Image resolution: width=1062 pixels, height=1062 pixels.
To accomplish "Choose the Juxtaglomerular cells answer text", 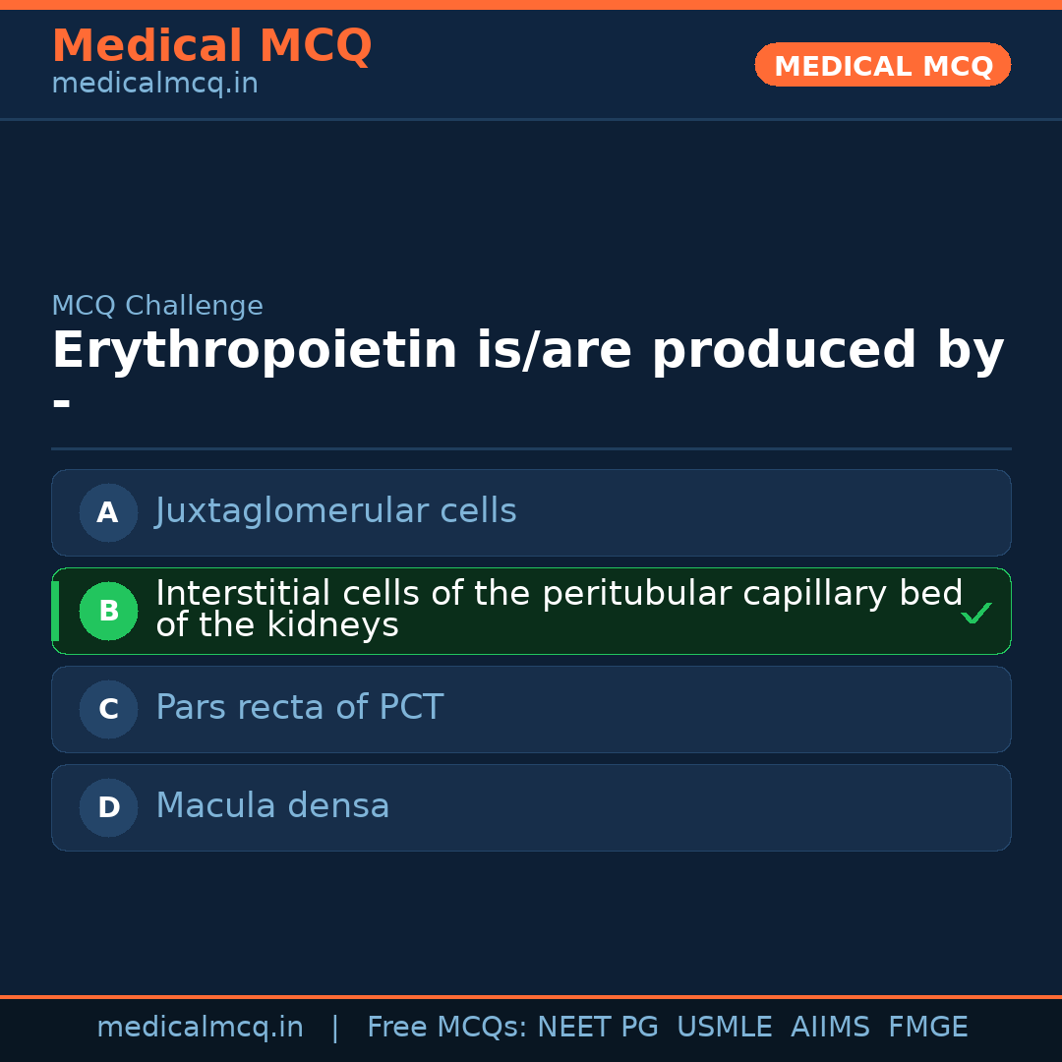I will tap(335, 511).
